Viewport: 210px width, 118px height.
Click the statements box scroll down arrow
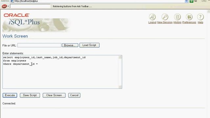click(x=120, y=87)
